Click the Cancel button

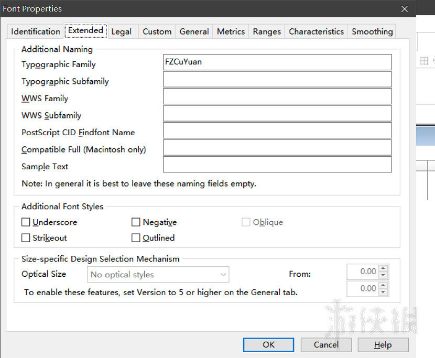click(x=326, y=344)
